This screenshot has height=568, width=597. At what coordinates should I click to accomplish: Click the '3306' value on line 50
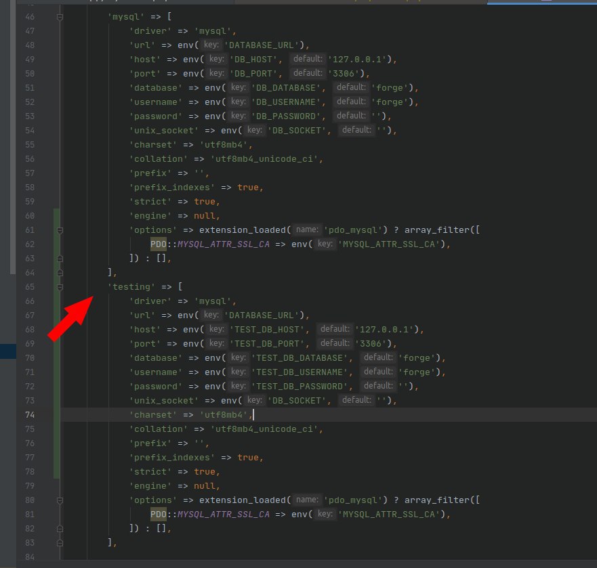344,73
